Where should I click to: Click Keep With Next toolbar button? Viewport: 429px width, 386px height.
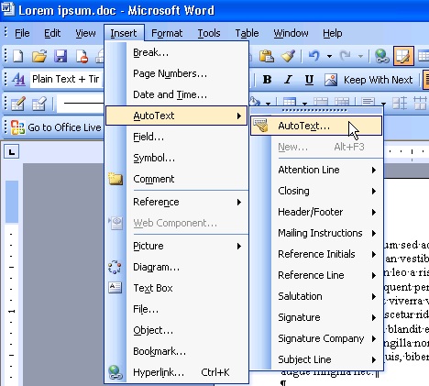click(x=378, y=80)
